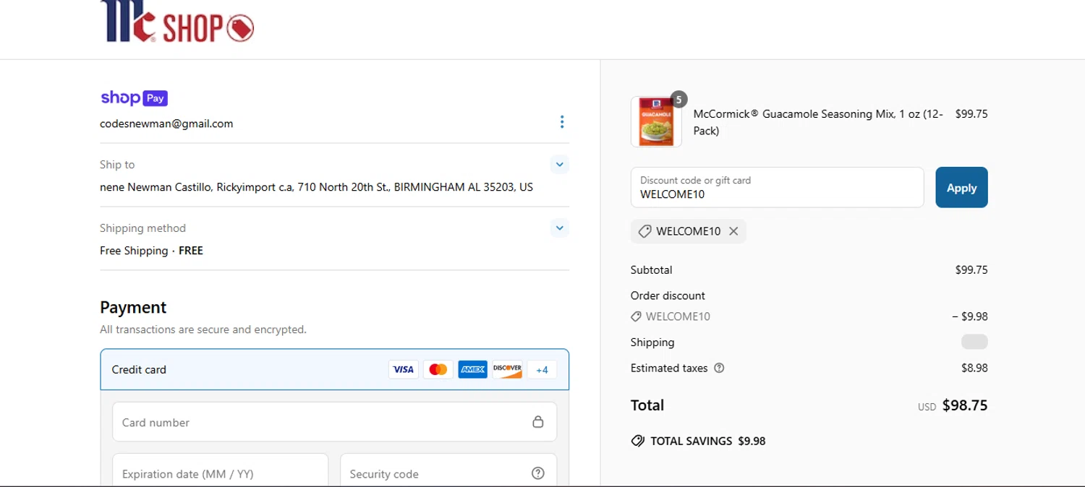1085x487 pixels.
Task: Click the padlock icon in Card number field
Action: tap(537, 422)
